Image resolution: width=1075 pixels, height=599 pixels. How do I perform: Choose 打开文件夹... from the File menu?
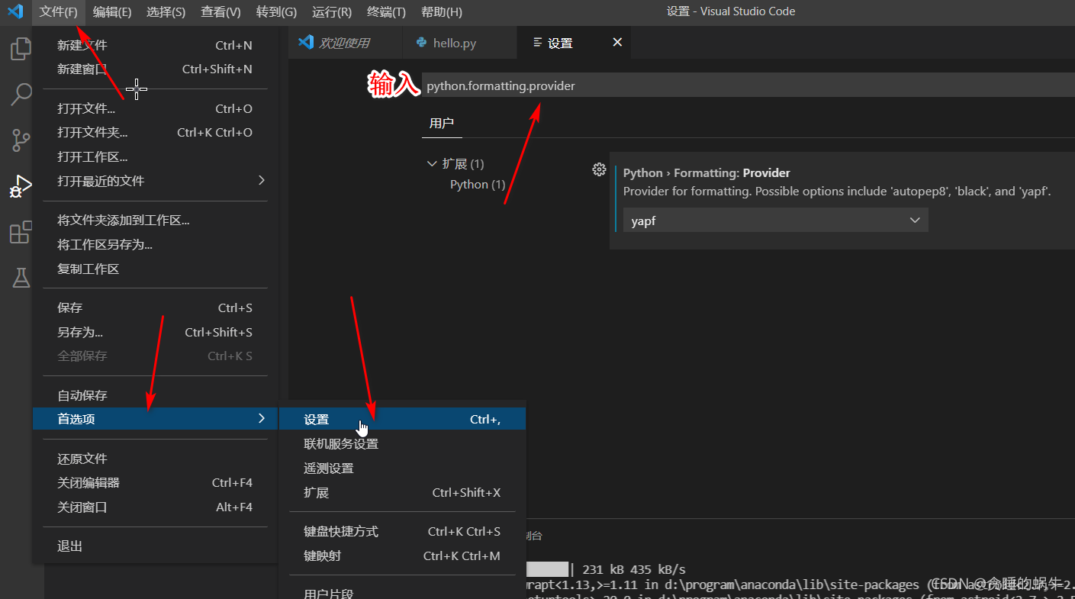155,132
